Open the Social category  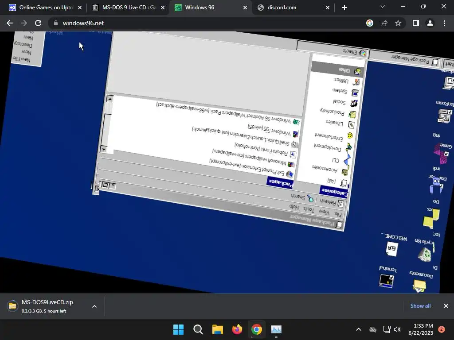[344, 102]
